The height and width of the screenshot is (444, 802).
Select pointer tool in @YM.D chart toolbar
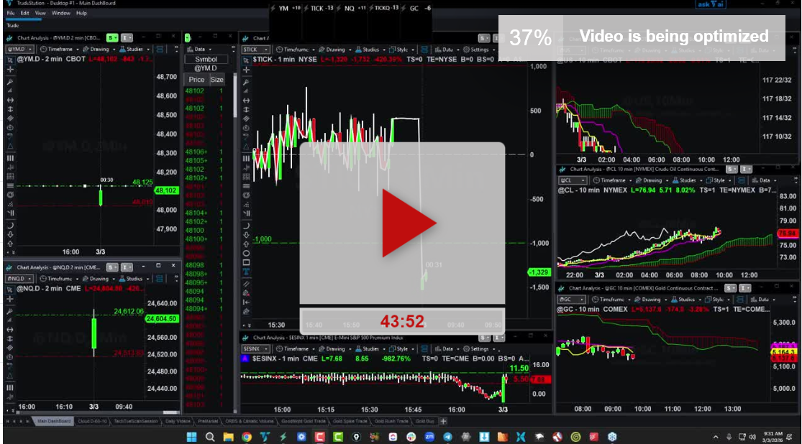pos(10,60)
